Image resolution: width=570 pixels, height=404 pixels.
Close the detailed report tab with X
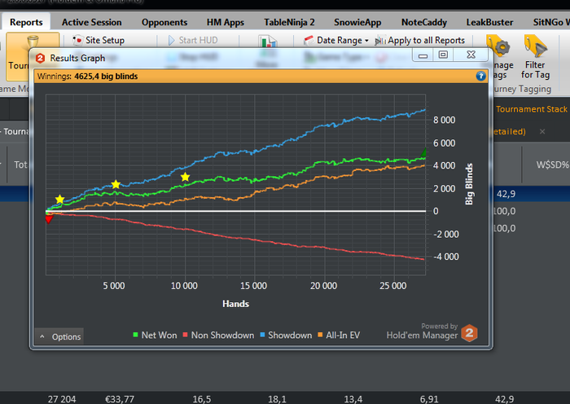point(542,132)
